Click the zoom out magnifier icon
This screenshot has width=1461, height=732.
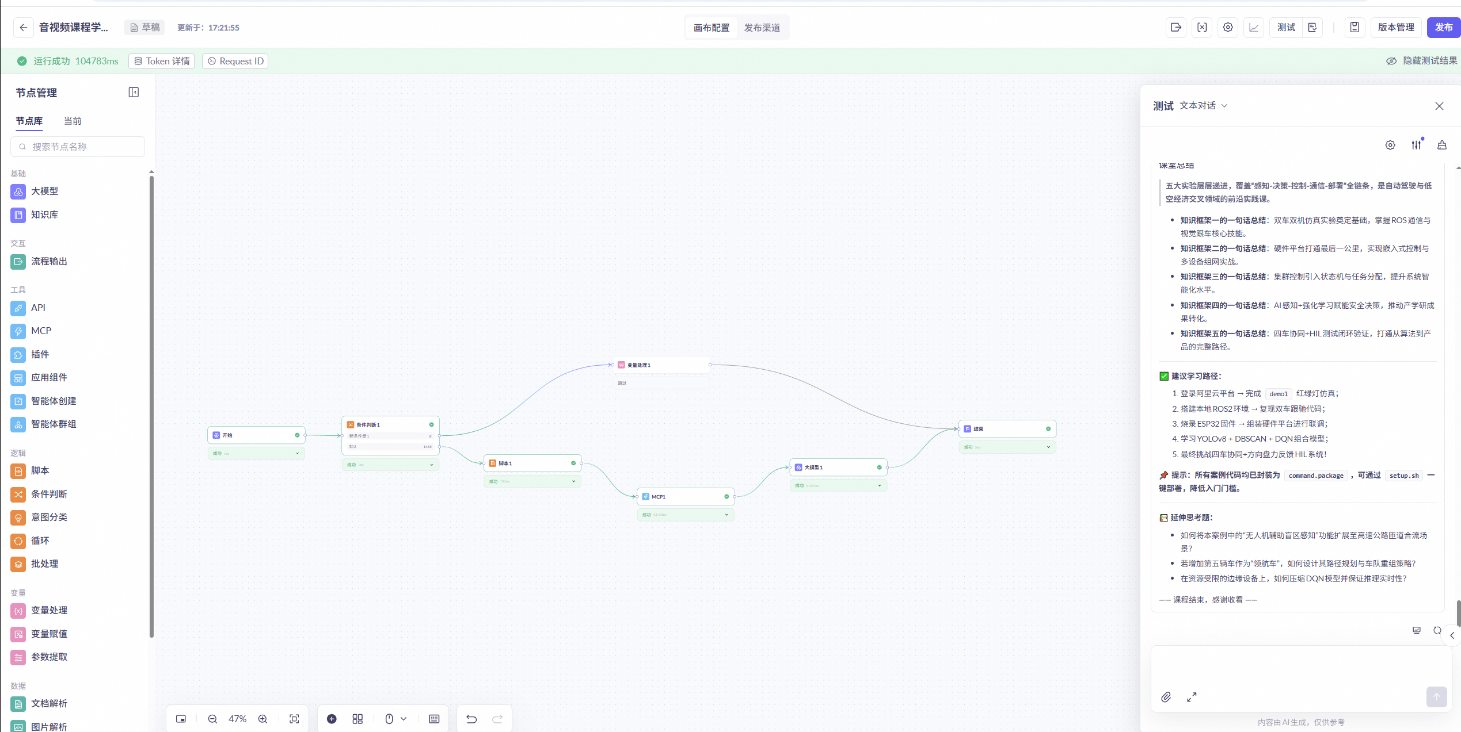pyautogui.click(x=212, y=719)
